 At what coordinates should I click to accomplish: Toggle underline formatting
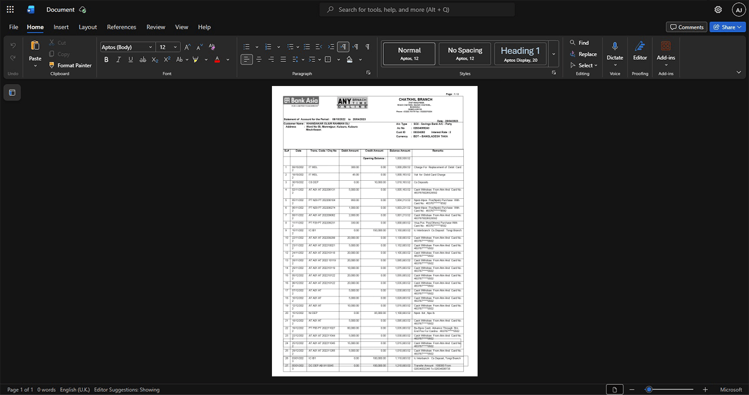tap(130, 59)
